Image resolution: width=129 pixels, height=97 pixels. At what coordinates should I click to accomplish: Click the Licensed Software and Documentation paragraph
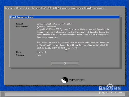[x=73, y=45]
